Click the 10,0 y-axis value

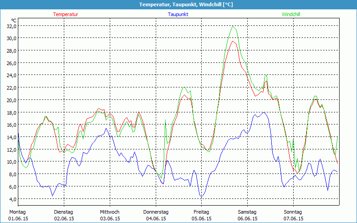(12, 162)
